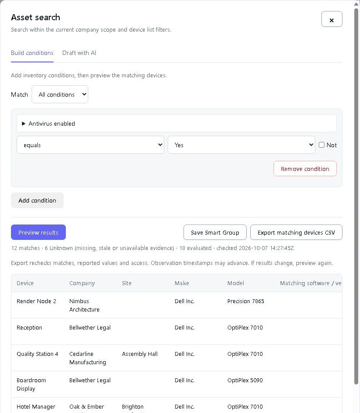Toggle the Not checkbox
Screen dimensions: 360x413
321,145
